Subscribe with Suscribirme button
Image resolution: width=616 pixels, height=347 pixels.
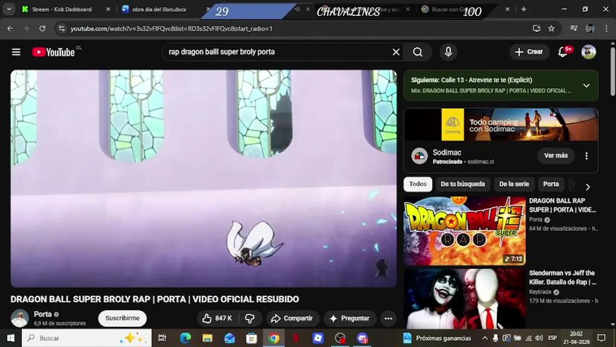122,318
